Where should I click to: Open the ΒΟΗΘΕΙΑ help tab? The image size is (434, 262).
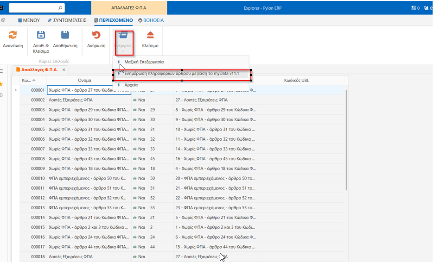[x=151, y=20]
